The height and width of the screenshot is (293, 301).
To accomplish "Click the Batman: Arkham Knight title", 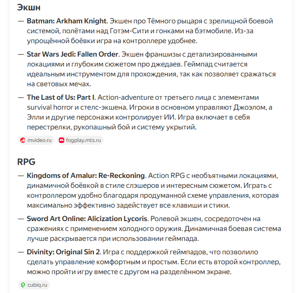I will [x=67, y=21].
